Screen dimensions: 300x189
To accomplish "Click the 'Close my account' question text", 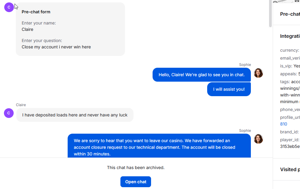I will [x=56, y=47].
